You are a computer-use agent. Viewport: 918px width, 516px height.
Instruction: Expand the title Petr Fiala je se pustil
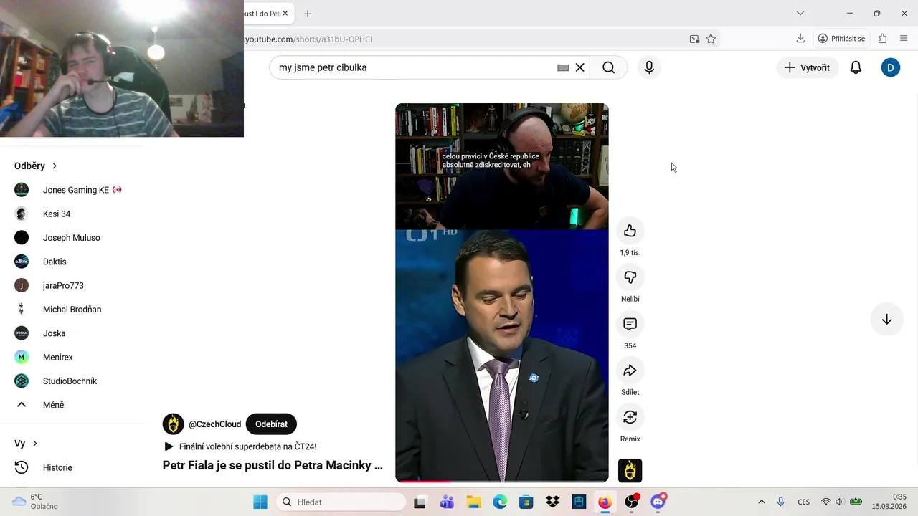[273, 465]
